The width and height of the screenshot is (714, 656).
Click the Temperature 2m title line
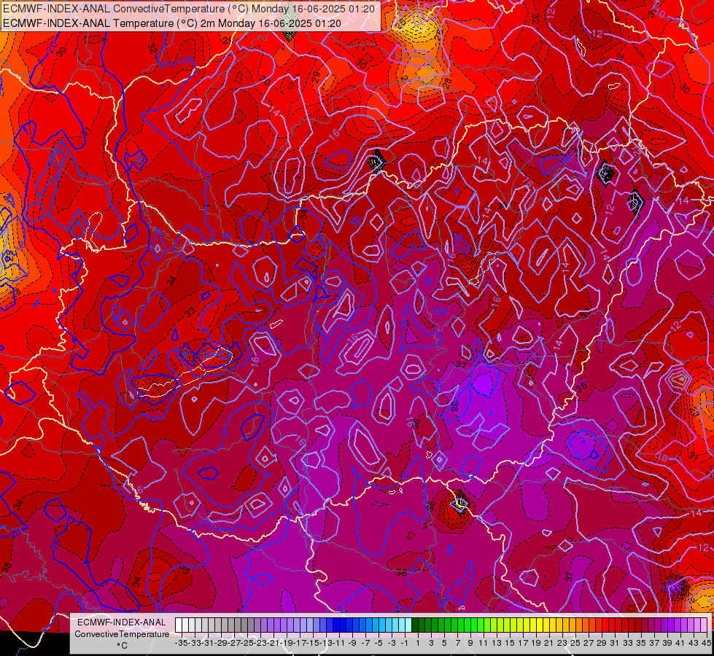click(171, 23)
